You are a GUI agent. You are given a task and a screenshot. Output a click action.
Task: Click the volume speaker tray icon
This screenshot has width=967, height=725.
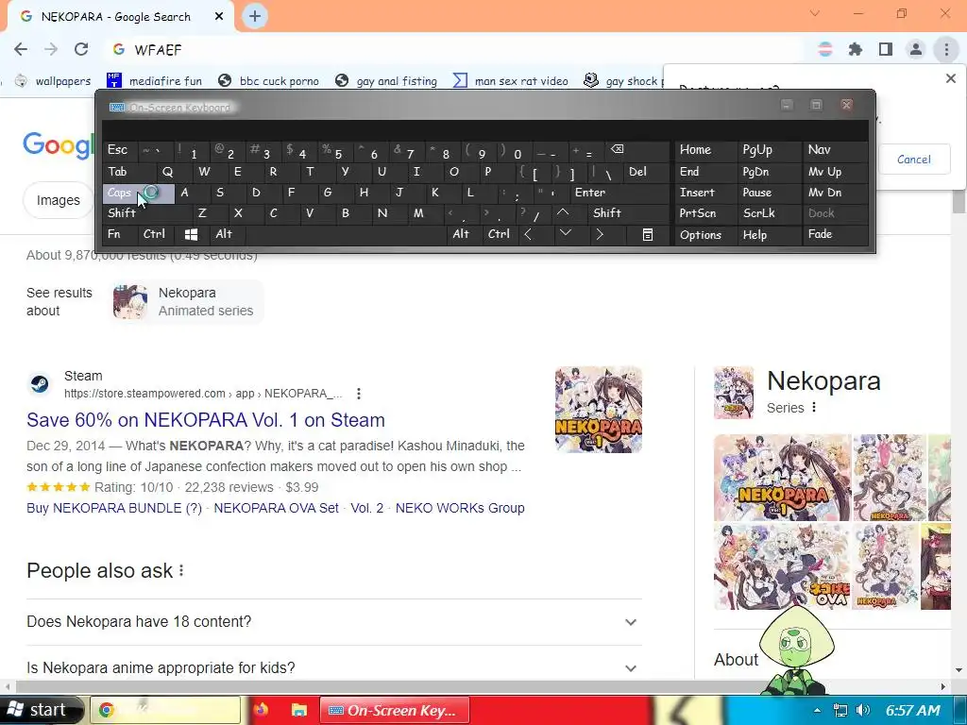[x=863, y=710]
